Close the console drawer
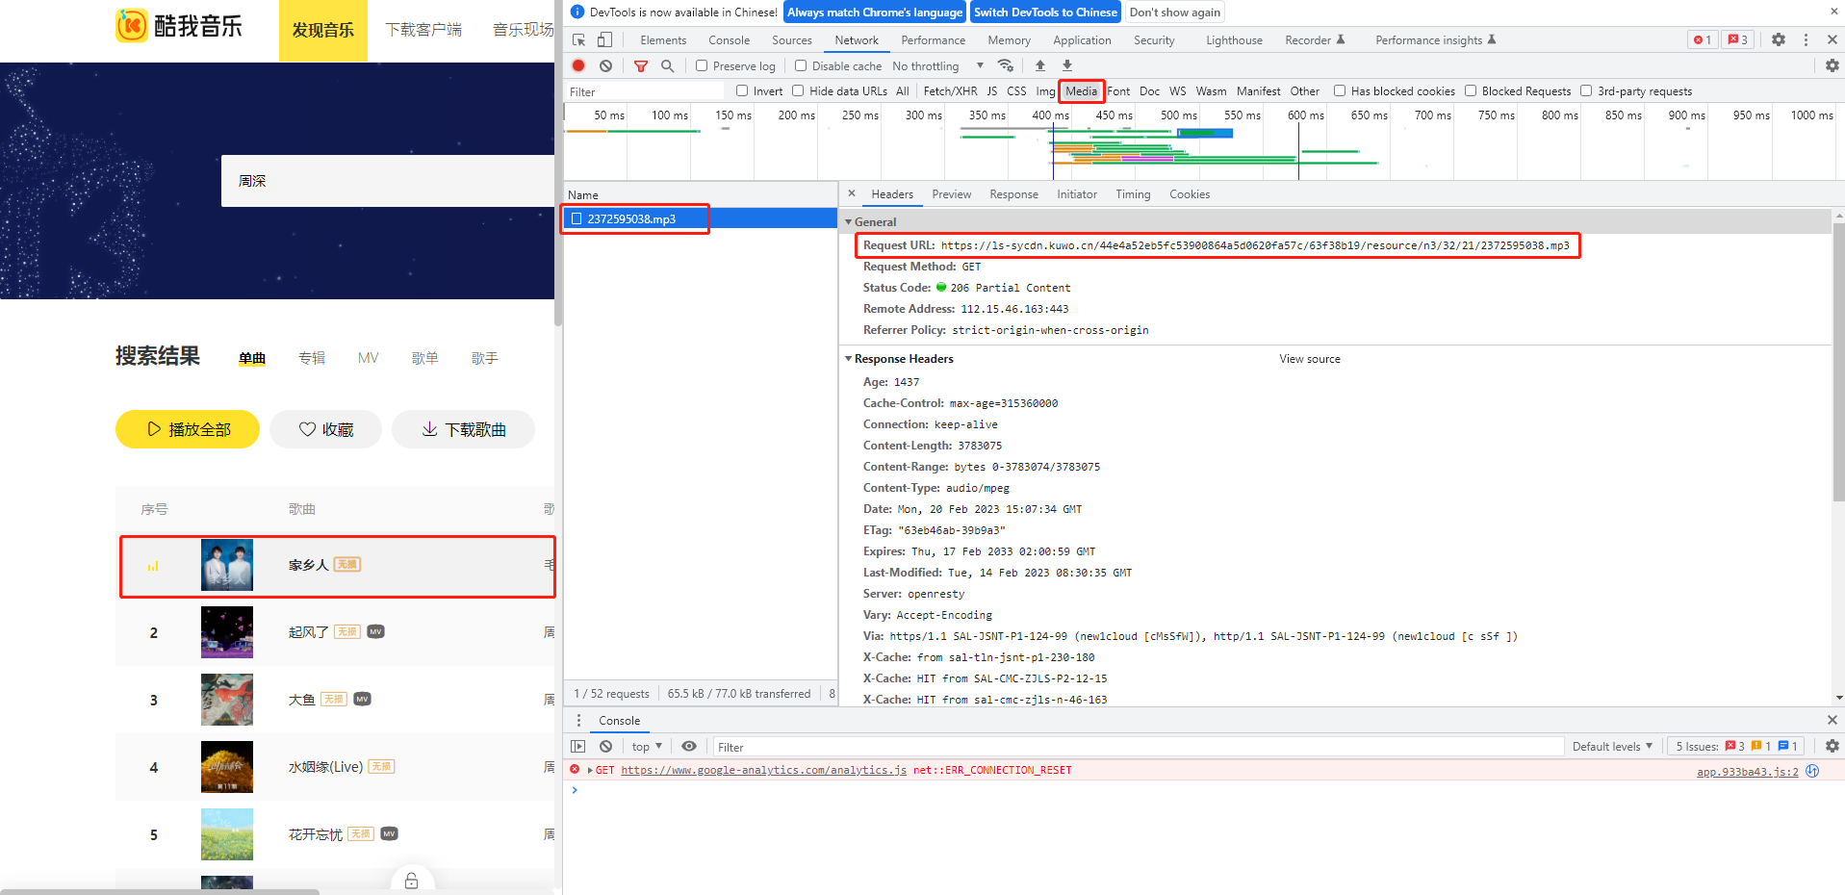 click(x=1832, y=720)
